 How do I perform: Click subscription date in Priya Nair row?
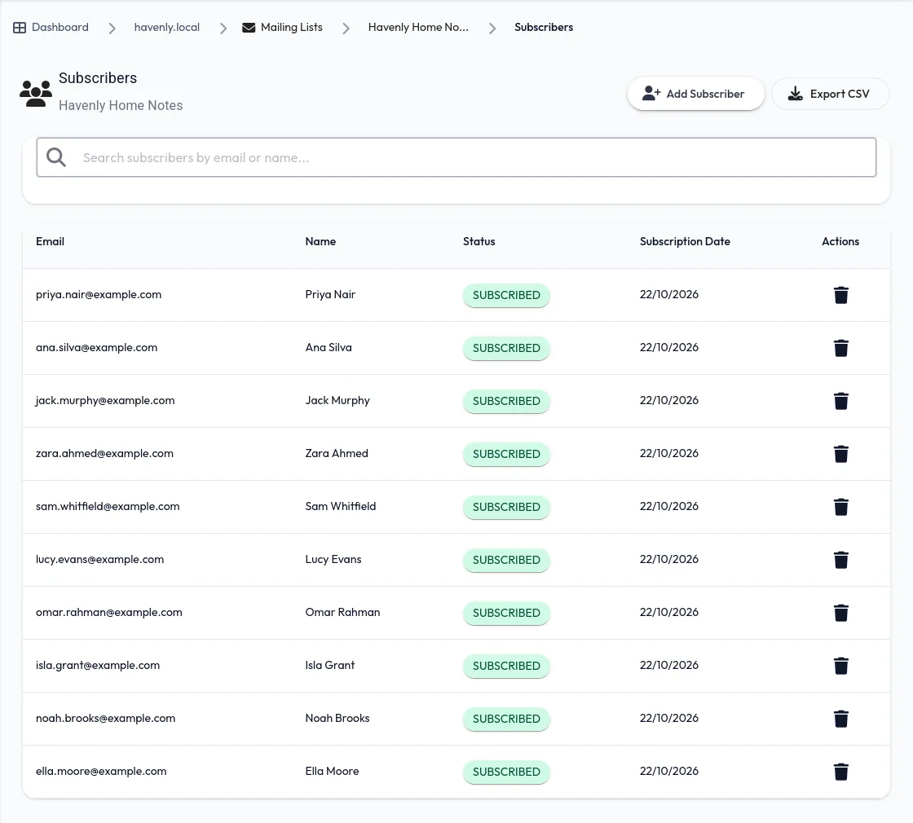pos(669,294)
